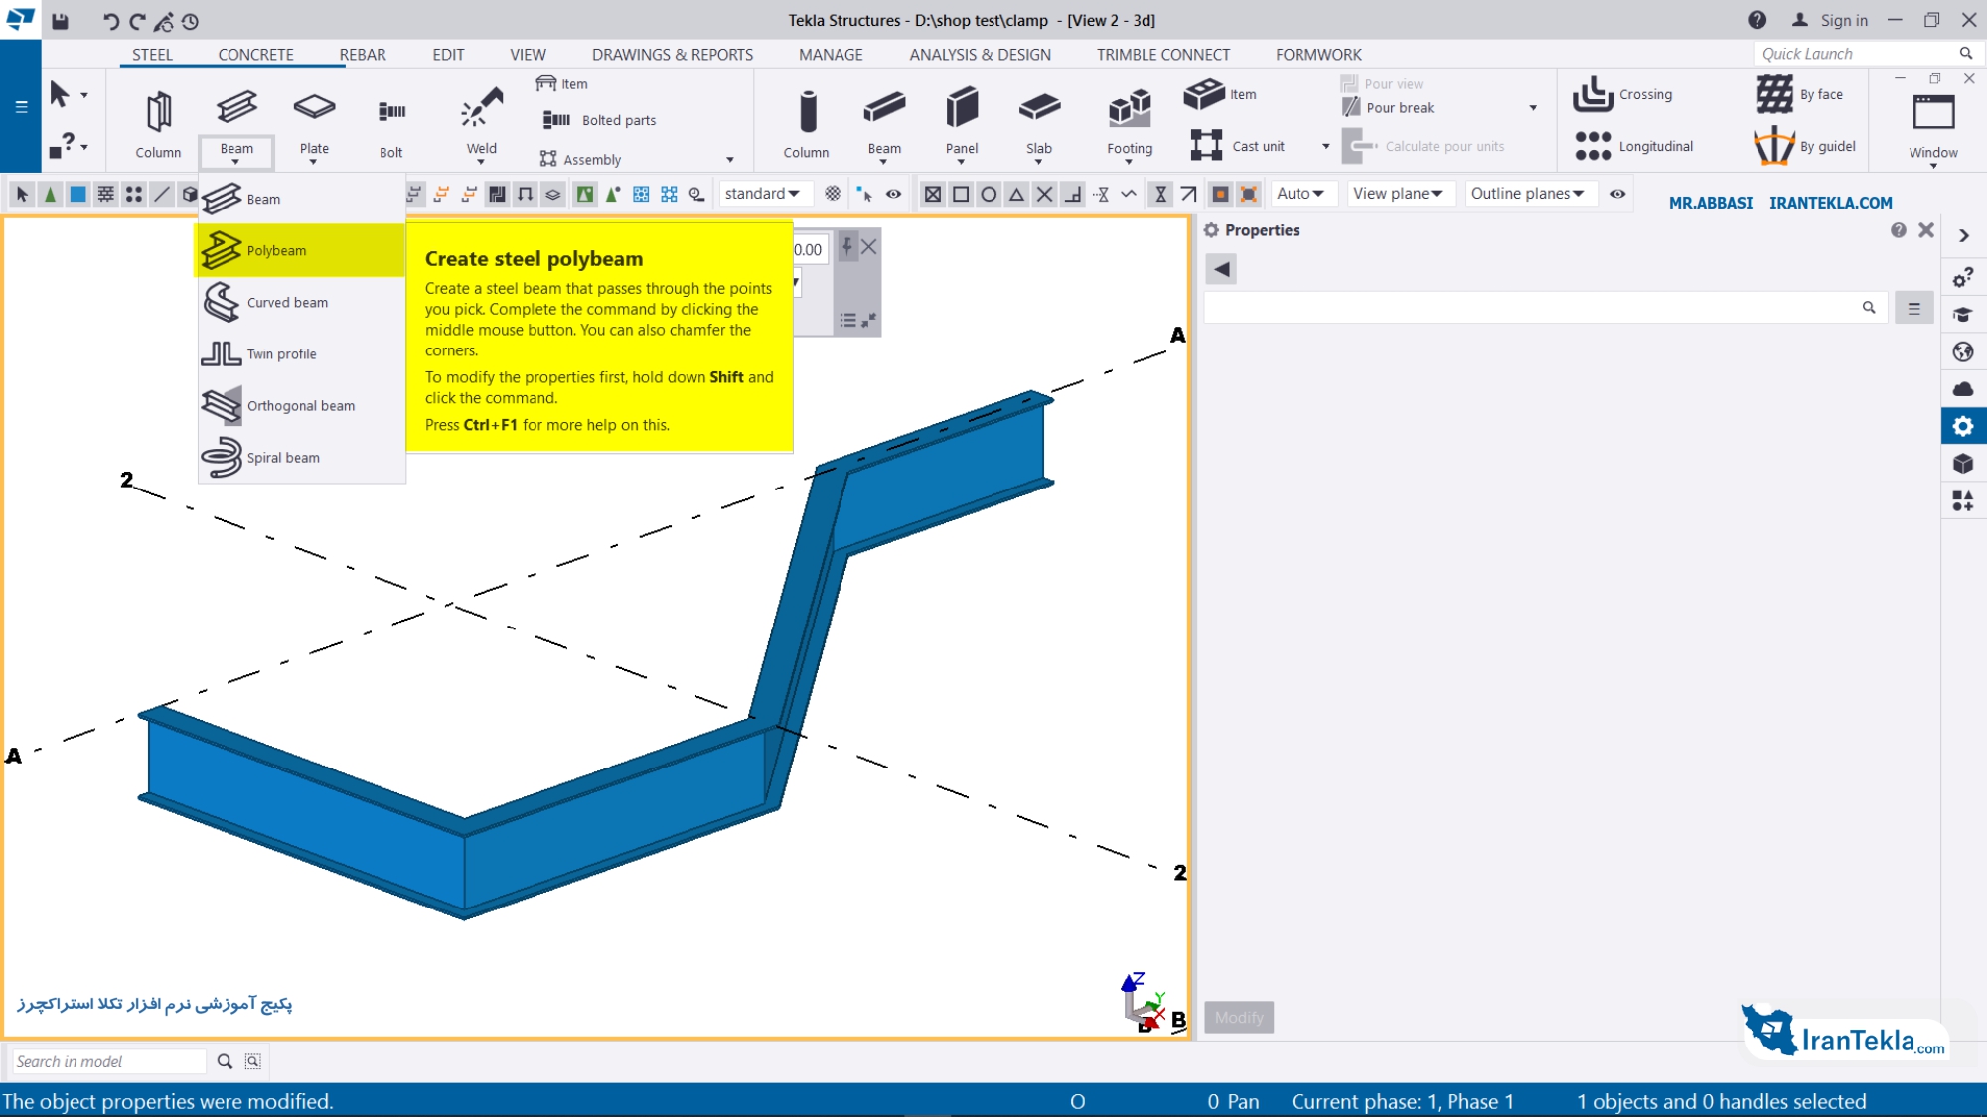Click the Redo arrow
Image resolution: width=1987 pixels, height=1117 pixels.
tap(137, 21)
